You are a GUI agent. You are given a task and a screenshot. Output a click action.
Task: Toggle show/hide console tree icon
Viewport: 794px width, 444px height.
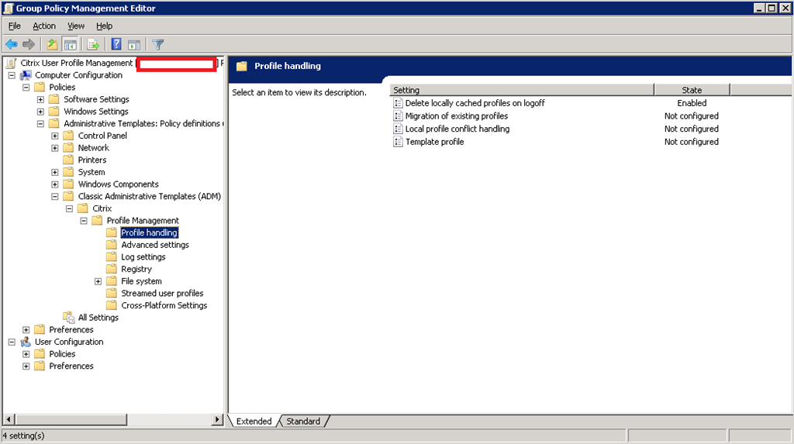pos(71,44)
